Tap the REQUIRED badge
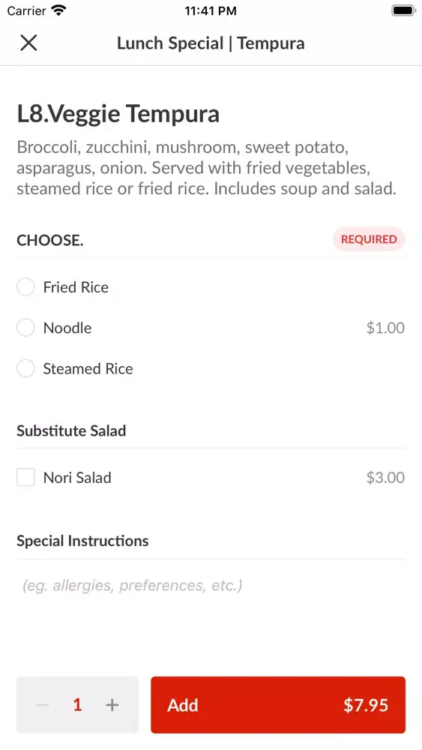Image resolution: width=422 pixels, height=750 pixels. 369,239
